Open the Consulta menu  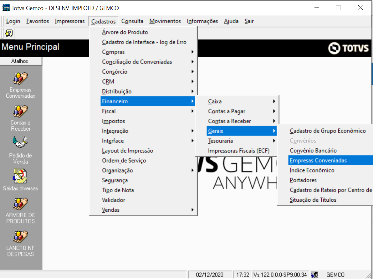tap(132, 21)
